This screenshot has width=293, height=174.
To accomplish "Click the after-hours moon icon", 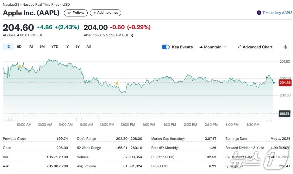I will 132,35.
